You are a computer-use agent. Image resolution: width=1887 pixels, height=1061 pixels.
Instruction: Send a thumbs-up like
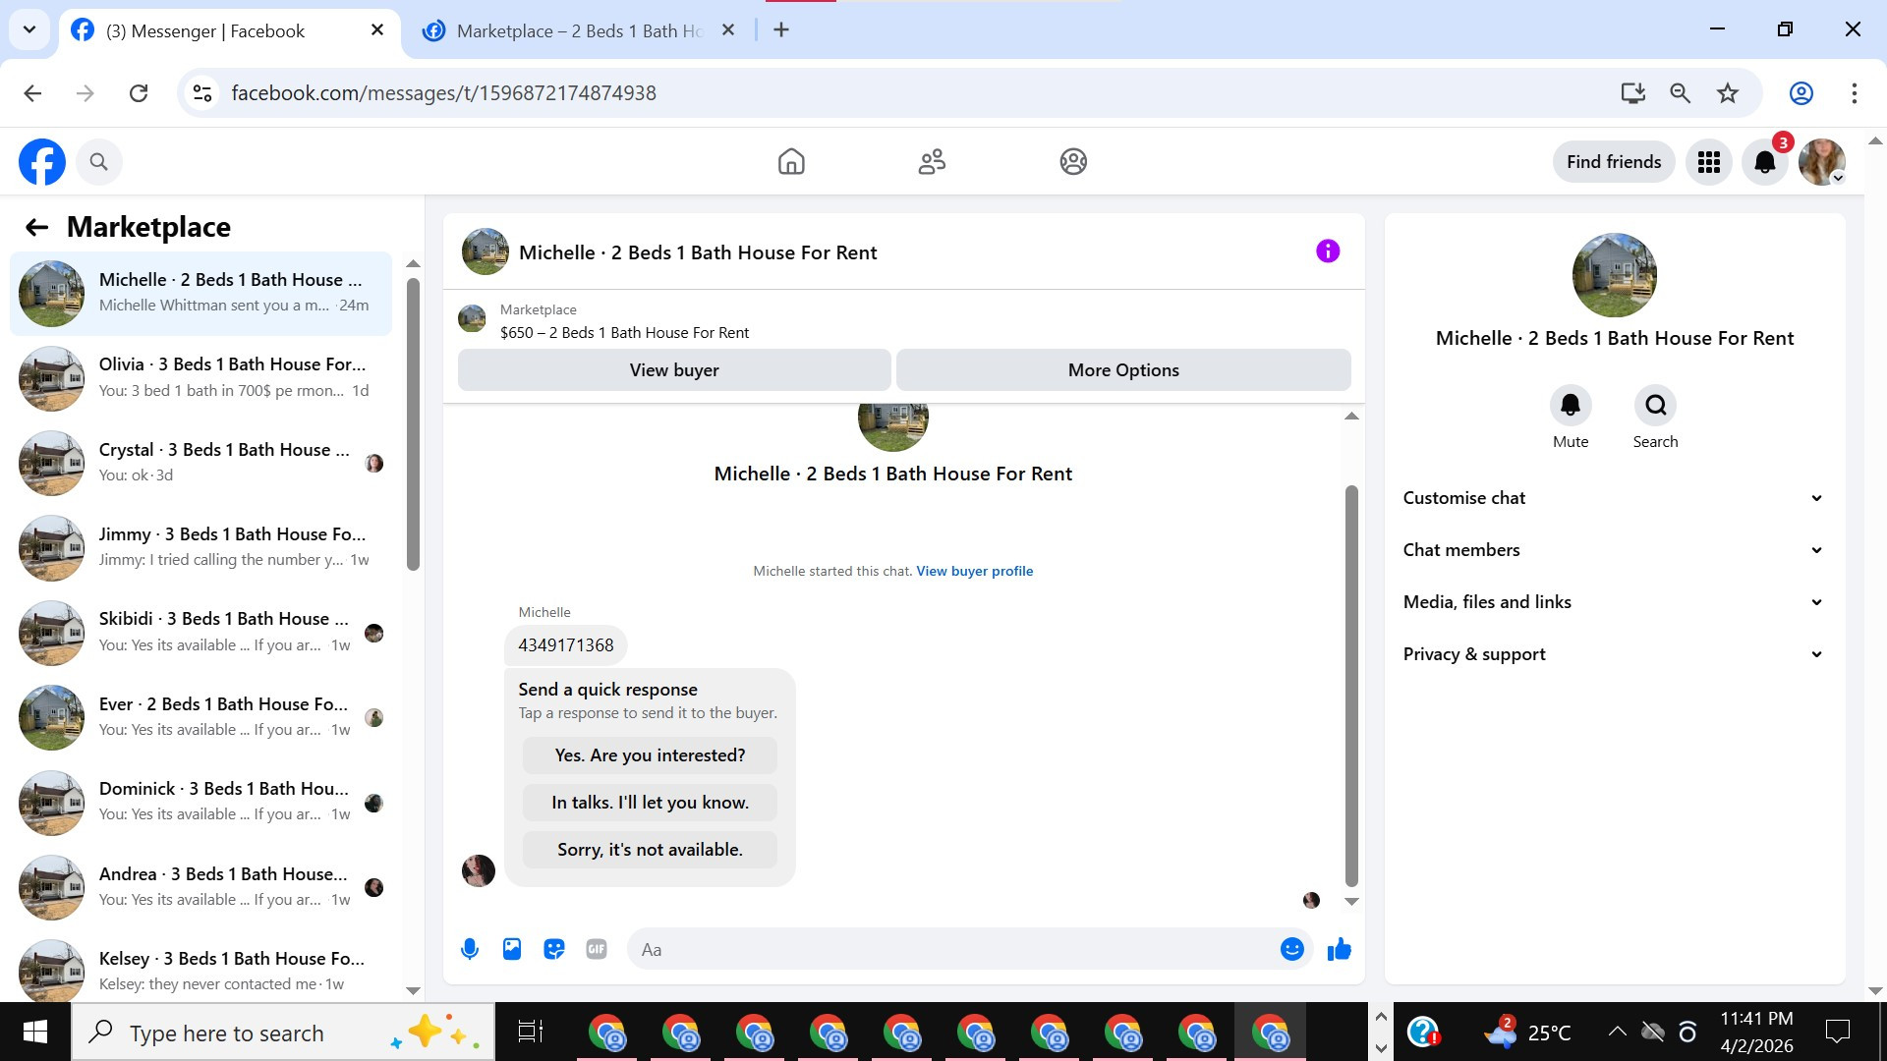pos(1339,949)
